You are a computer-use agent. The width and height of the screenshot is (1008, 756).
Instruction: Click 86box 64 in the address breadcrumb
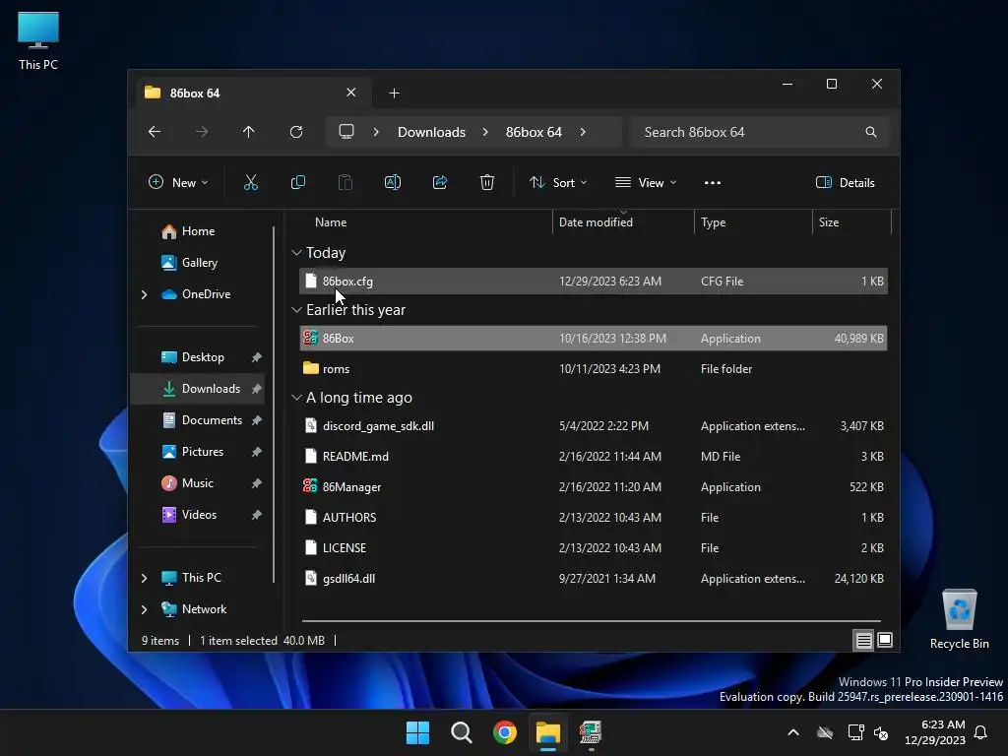(x=534, y=132)
